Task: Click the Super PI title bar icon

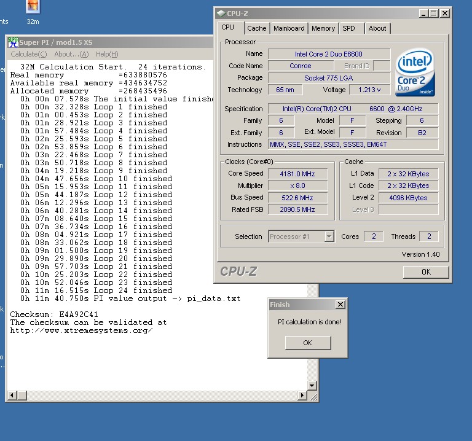Action: [14, 42]
